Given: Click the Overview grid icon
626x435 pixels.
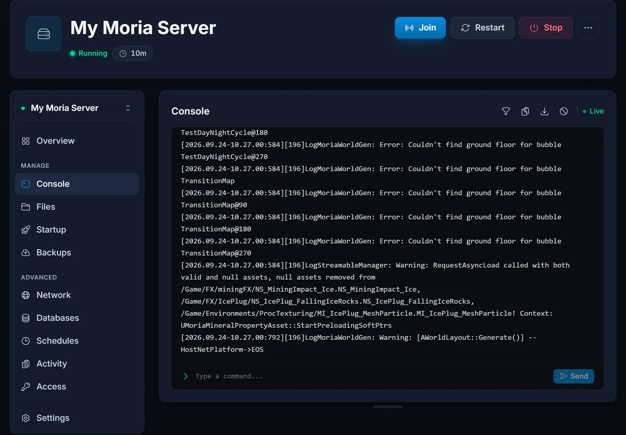Looking at the screenshot, I should click(x=26, y=141).
